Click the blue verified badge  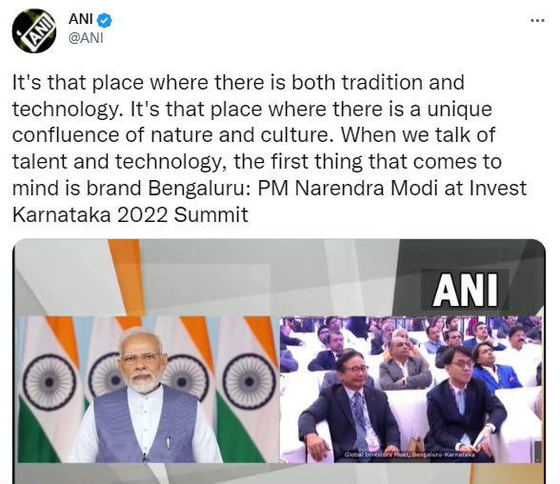tap(105, 20)
